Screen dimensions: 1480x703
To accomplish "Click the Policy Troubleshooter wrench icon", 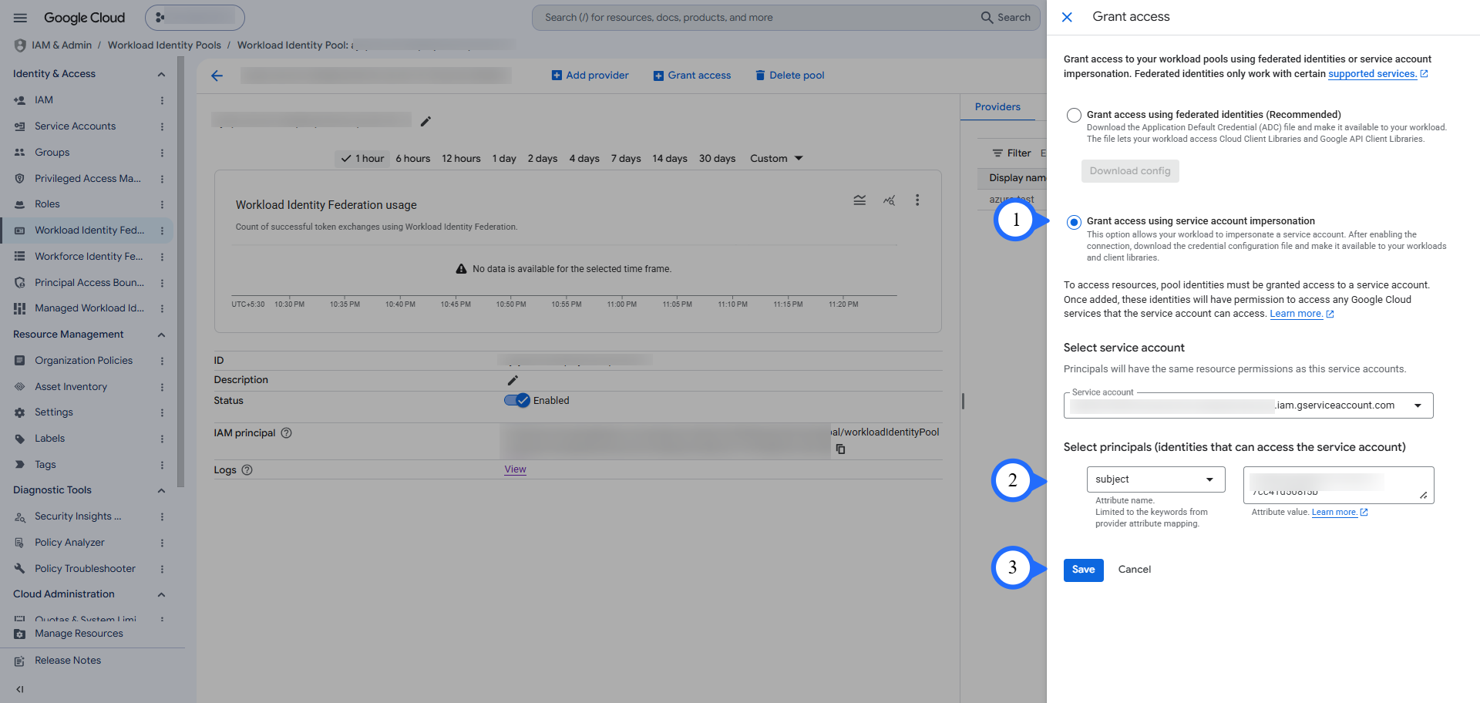I will (20, 569).
